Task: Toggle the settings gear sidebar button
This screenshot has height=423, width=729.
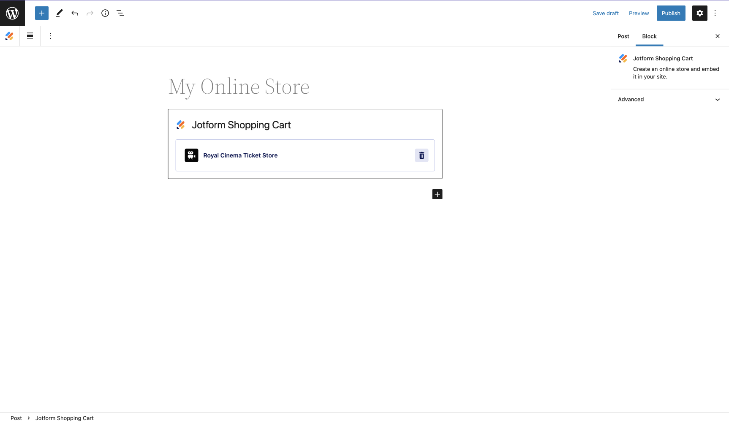Action: point(700,13)
